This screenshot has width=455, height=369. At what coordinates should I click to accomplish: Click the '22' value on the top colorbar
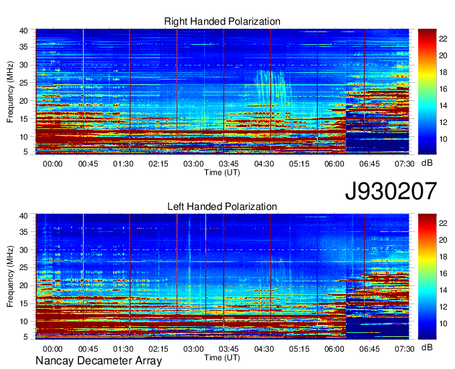coord(443,39)
